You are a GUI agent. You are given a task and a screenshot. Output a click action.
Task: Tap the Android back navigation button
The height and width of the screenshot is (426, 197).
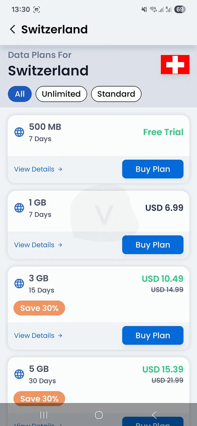pyautogui.click(x=154, y=415)
